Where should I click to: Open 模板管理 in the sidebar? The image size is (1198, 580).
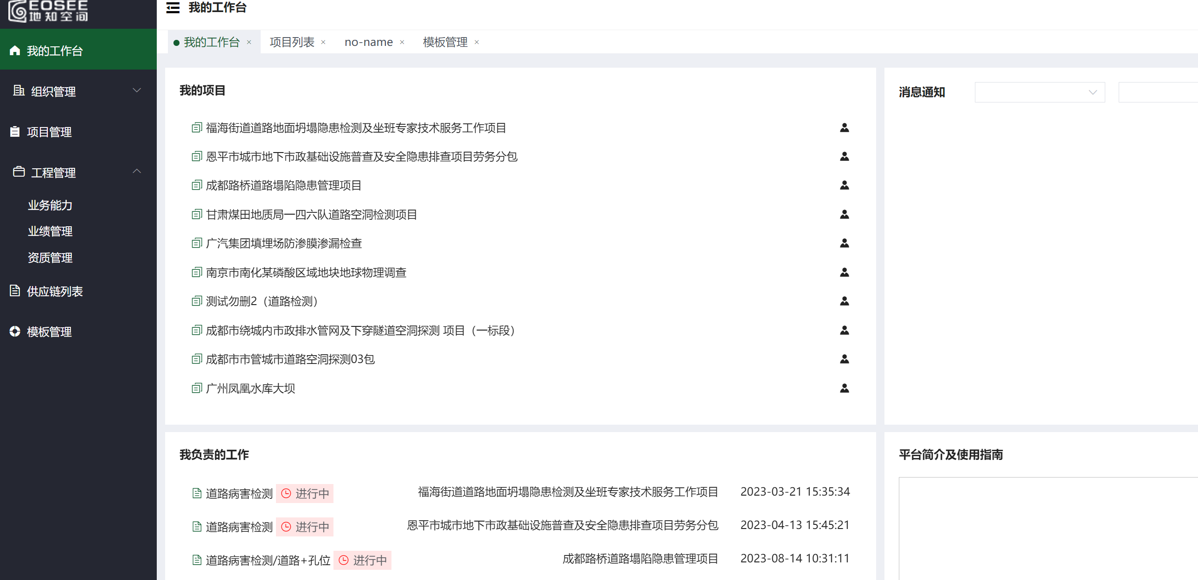tap(78, 331)
